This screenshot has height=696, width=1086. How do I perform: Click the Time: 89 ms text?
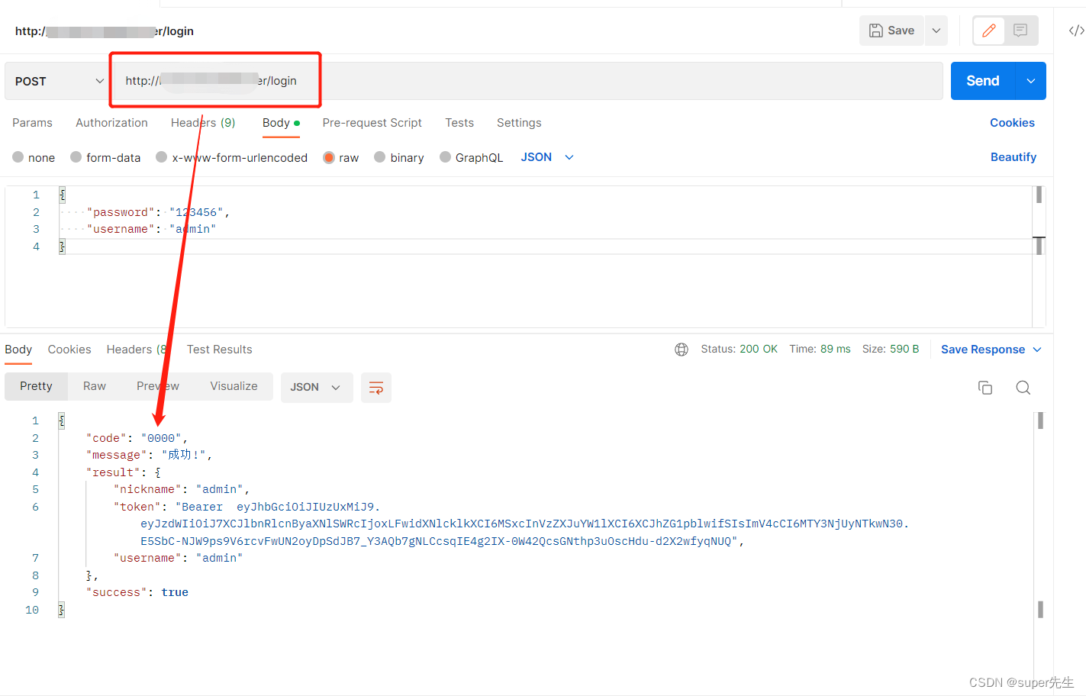pos(820,349)
